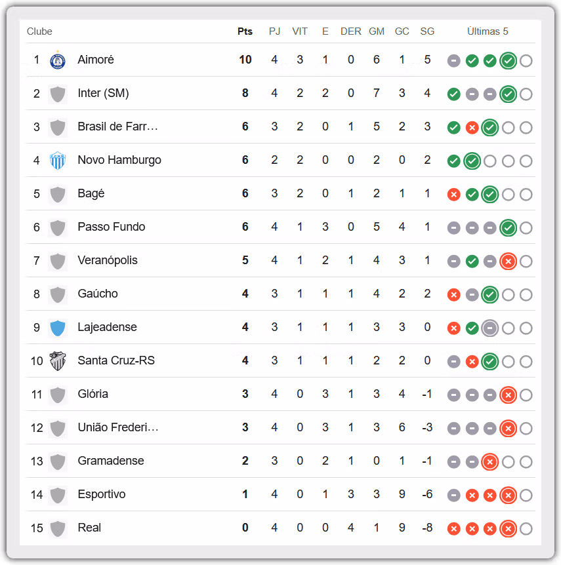561x565 pixels.
Task: Sort by Pts column header
Action: pos(245,31)
